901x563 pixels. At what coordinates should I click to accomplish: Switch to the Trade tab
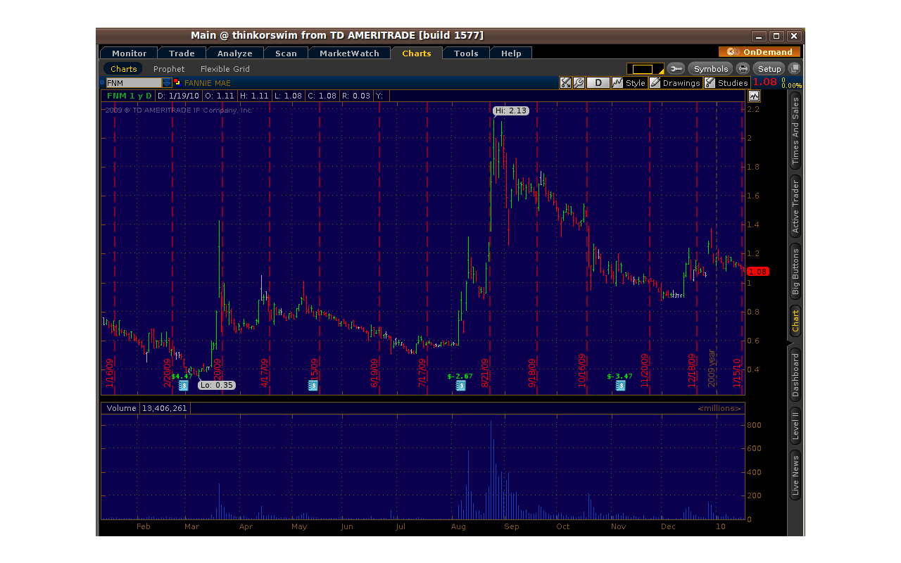[182, 53]
